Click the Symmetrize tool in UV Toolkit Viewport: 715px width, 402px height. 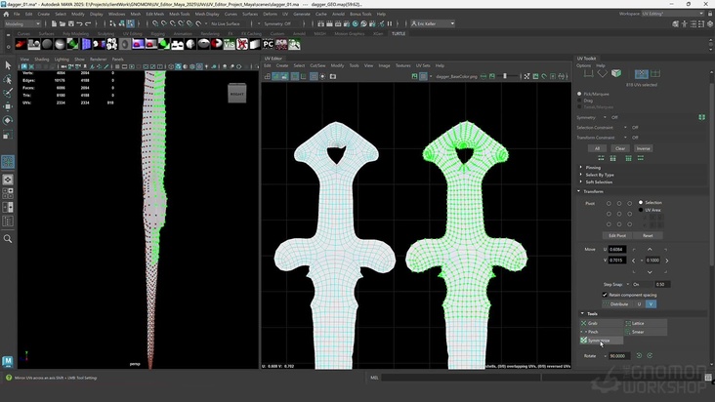point(602,341)
